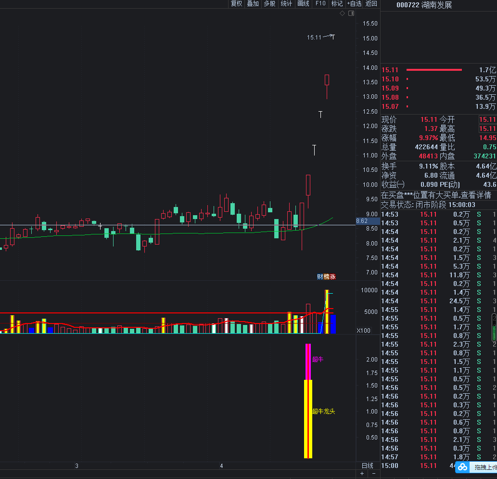Select the 14:54 trade of 24.5万

[439, 301]
